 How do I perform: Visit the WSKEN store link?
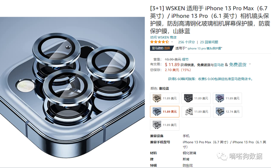[x=163, y=37]
